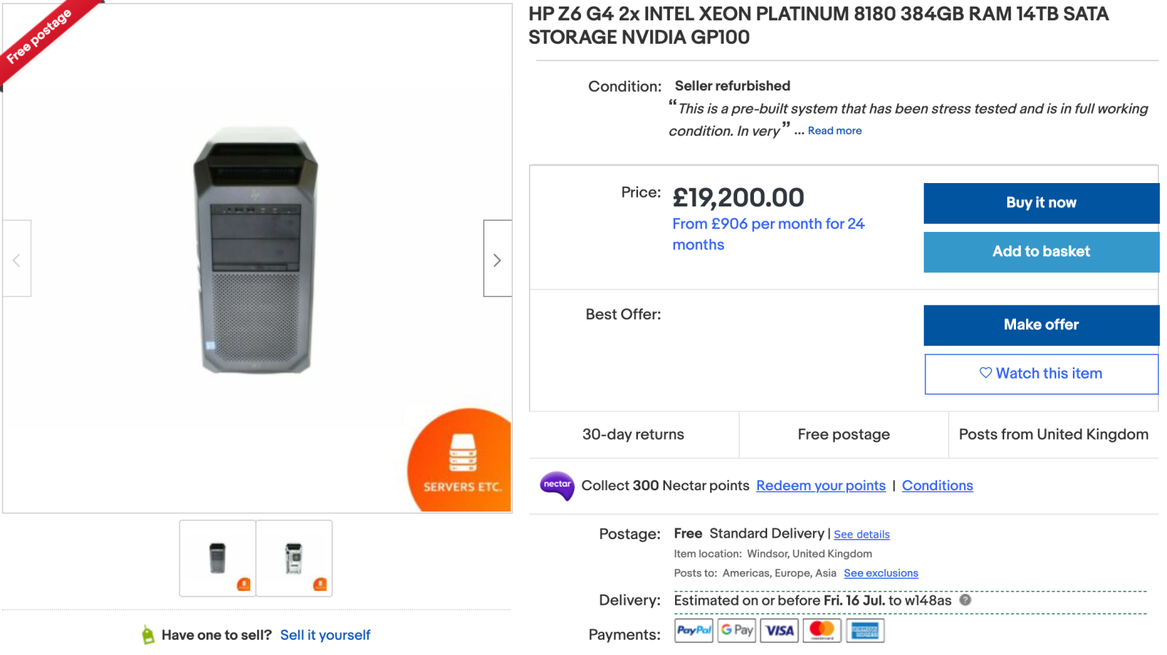Screen dimensions: 1167x655
Task: Click the American Express payment icon
Action: click(865, 630)
